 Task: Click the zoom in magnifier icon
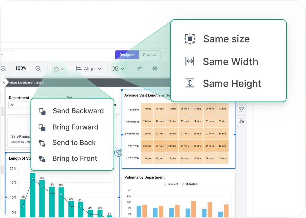38,69
